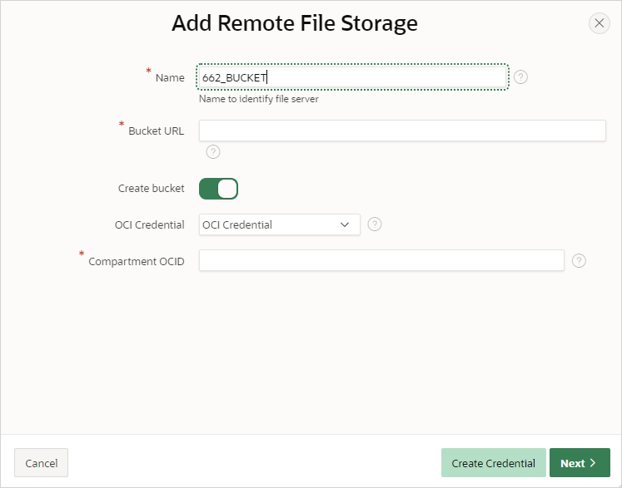Open help icon below Bucket URL field
Image resolution: width=622 pixels, height=488 pixels.
(x=213, y=151)
